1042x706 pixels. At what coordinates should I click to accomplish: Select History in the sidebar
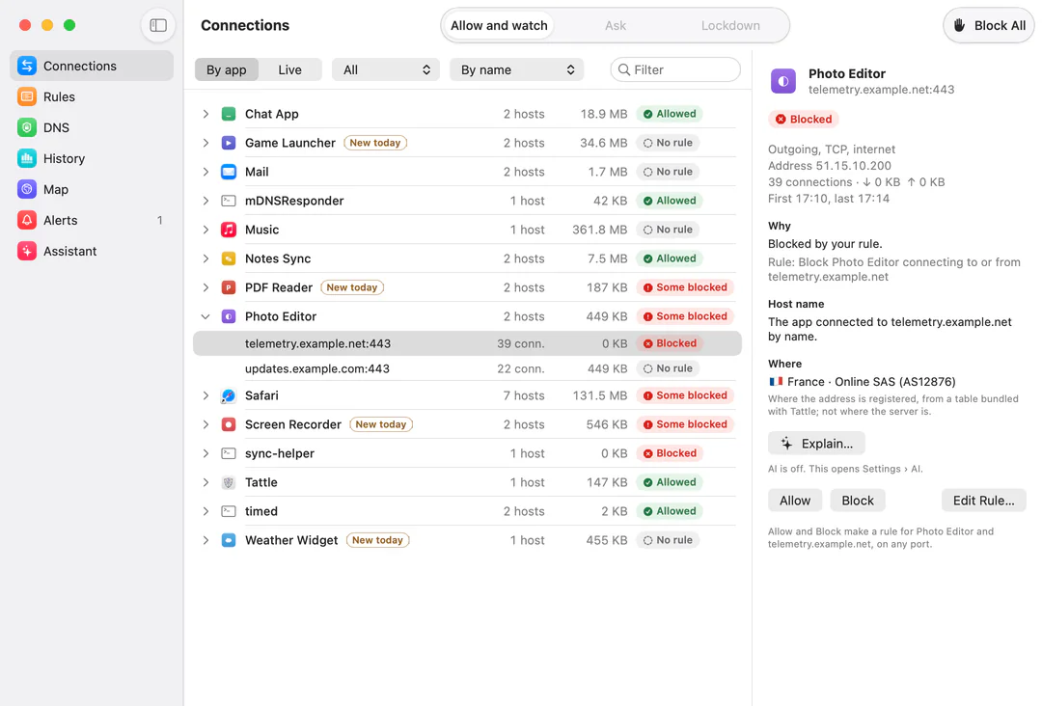[x=92, y=158]
